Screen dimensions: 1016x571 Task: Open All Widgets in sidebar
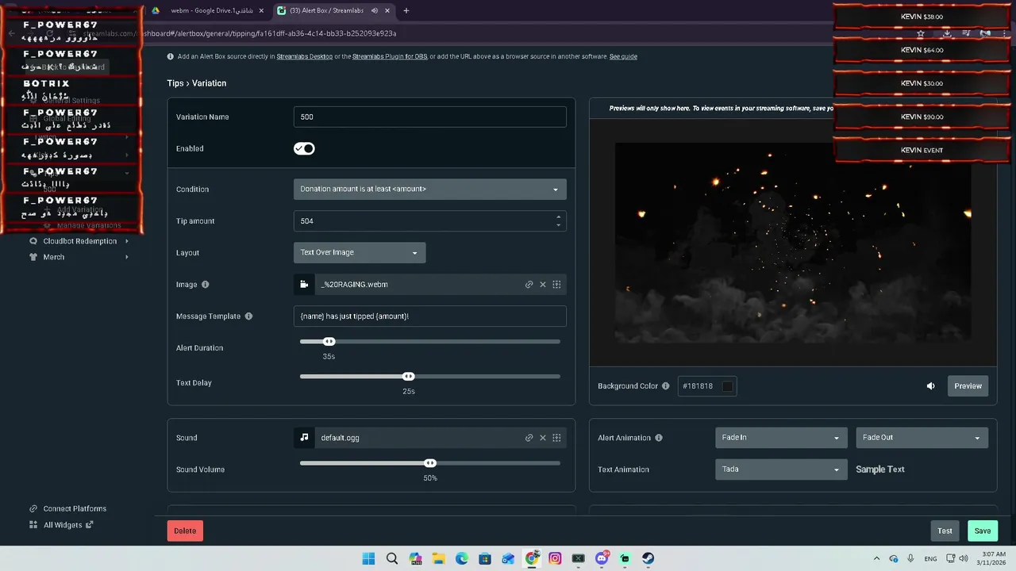(61, 525)
